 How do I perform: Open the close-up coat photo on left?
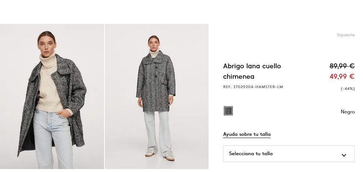tap(52, 96)
